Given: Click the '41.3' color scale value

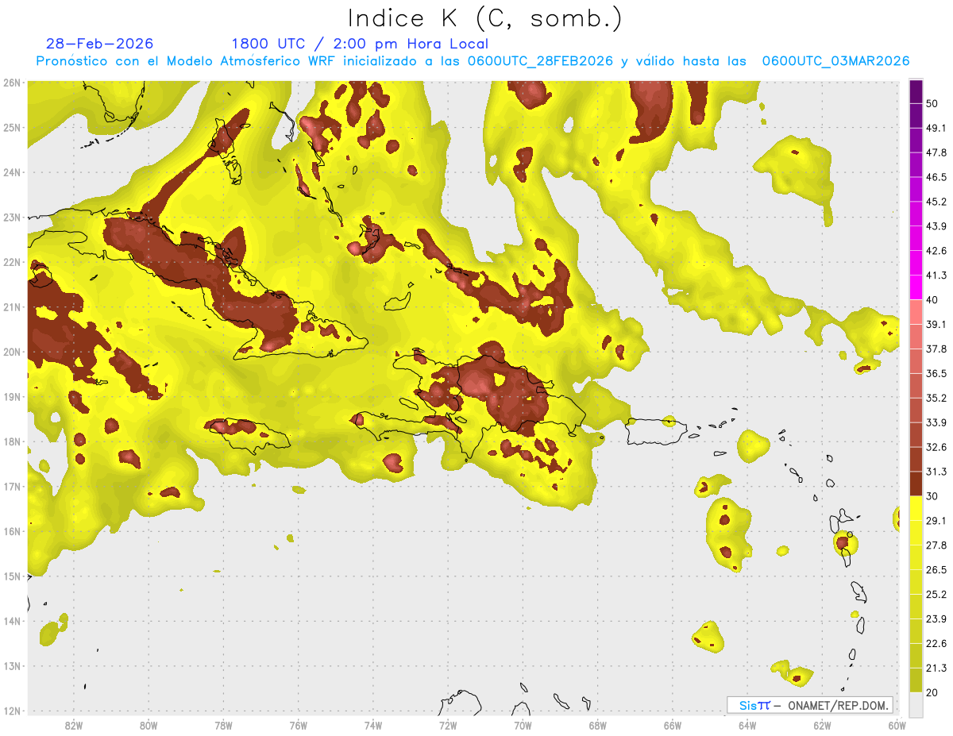Looking at the screenshot, I should [936, 276].
